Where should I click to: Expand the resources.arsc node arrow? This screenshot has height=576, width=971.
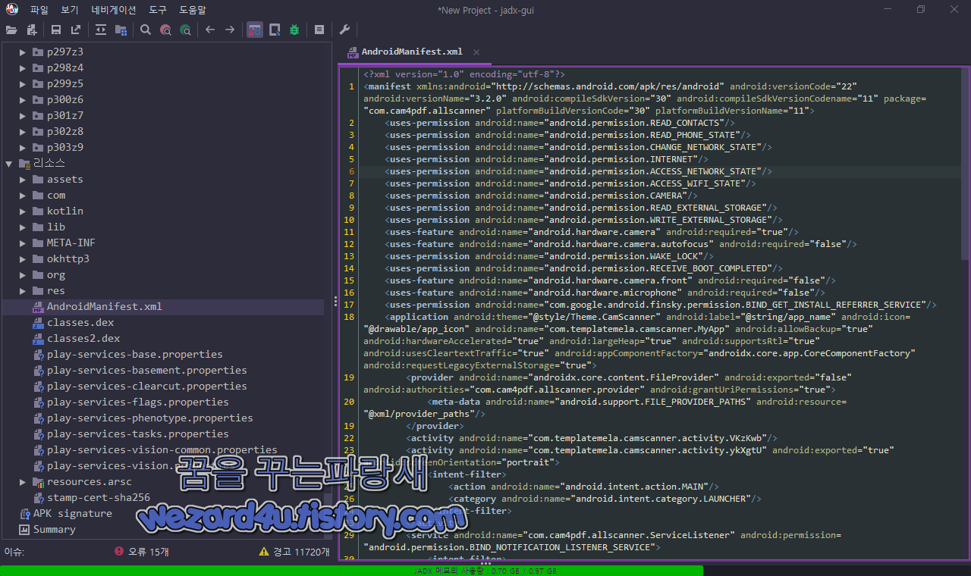coord(24,481)
